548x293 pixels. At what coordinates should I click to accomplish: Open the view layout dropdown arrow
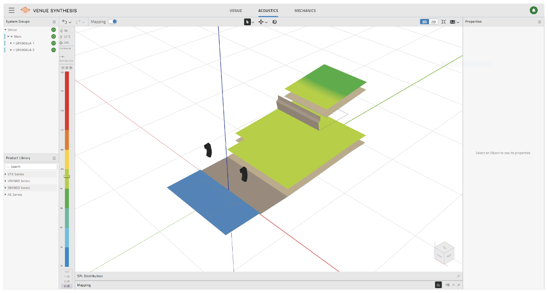[x=458, y=22]
